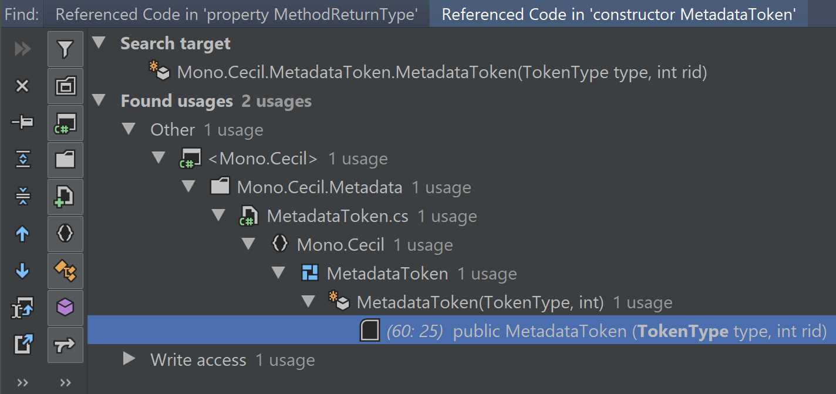The image size is (836, 394).
Task: Click the pin tab icon
Action: 22,122
